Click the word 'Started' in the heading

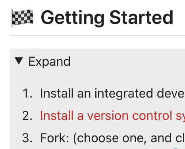click(x=141, y=18)
